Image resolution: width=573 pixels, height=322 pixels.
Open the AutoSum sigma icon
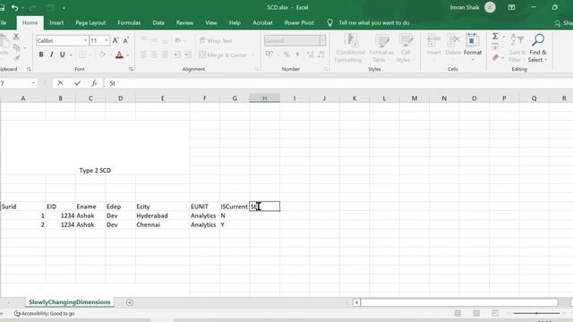[495, 36]
